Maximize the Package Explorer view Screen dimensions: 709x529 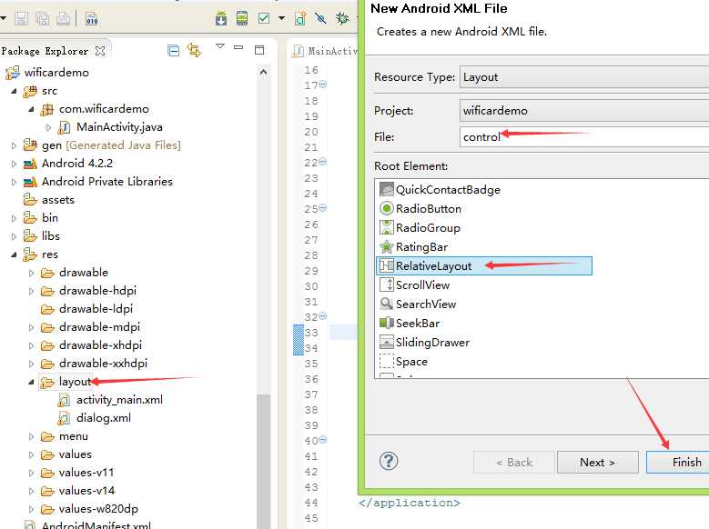(259, 50)
